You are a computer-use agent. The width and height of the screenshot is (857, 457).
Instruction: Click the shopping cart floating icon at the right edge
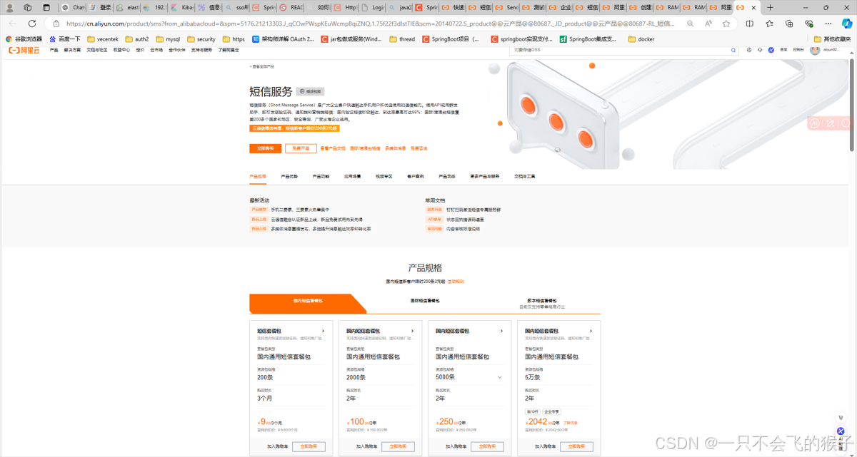841,418
